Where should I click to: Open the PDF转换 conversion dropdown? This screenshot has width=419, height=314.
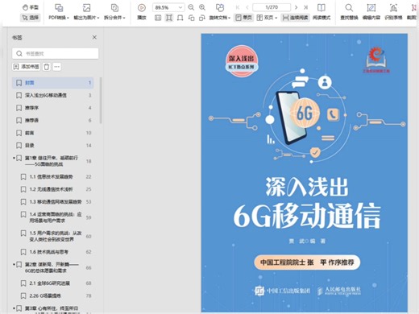tap(59, 12)
